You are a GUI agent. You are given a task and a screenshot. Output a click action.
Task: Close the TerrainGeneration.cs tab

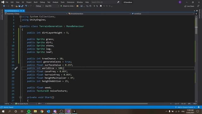click(23, 11)
